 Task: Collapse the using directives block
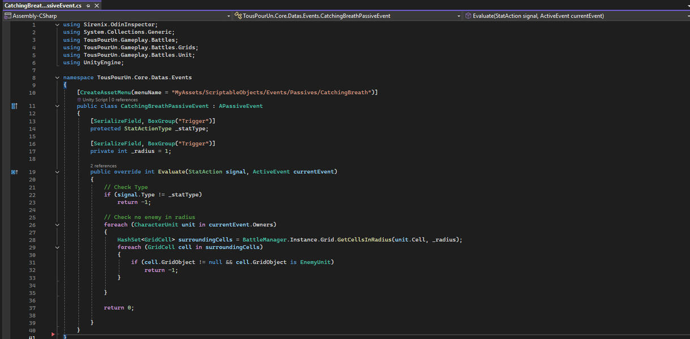[57, 25]
